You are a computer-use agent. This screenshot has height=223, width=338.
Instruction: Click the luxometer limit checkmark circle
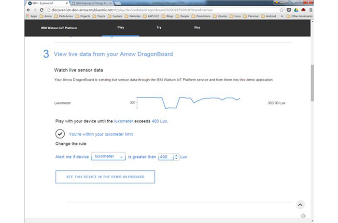60,134
